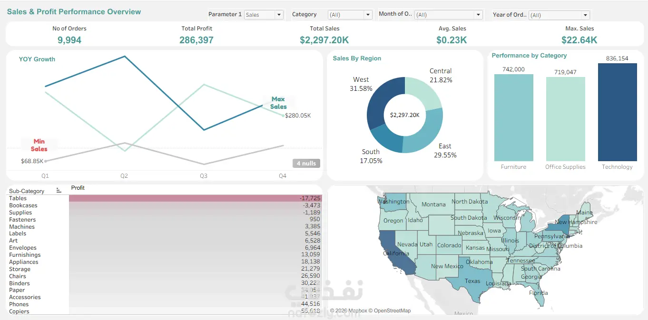Click the 836,154 Technology bar label
648x320 pixels.
tap(617, 58)
